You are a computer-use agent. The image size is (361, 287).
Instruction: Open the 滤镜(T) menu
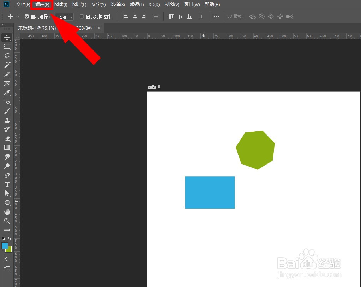(137, 4)
